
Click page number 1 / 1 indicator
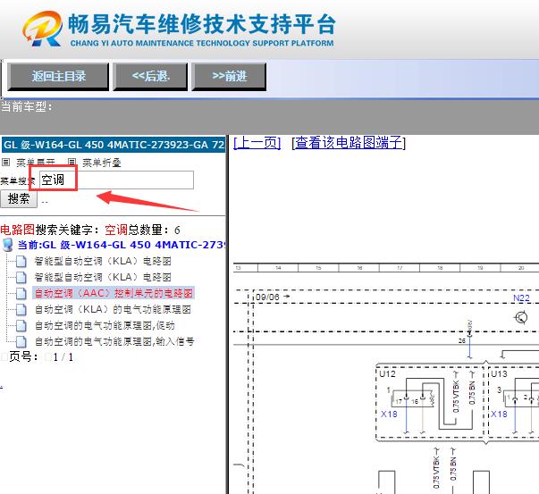pos(63,357)
